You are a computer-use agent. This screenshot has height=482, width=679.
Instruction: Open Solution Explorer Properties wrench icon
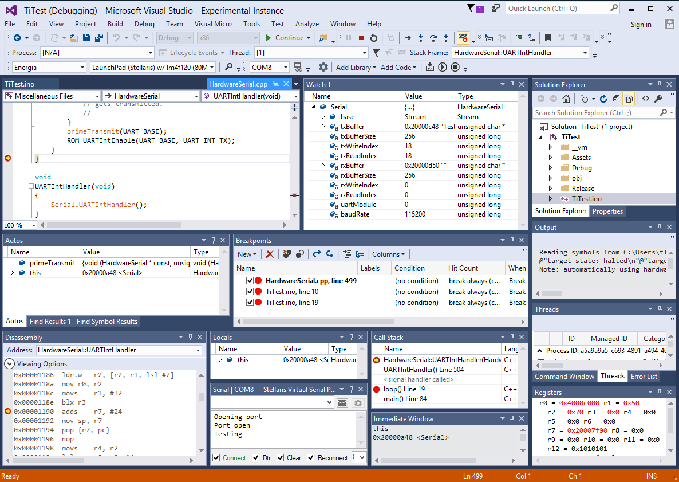[658, 99]
